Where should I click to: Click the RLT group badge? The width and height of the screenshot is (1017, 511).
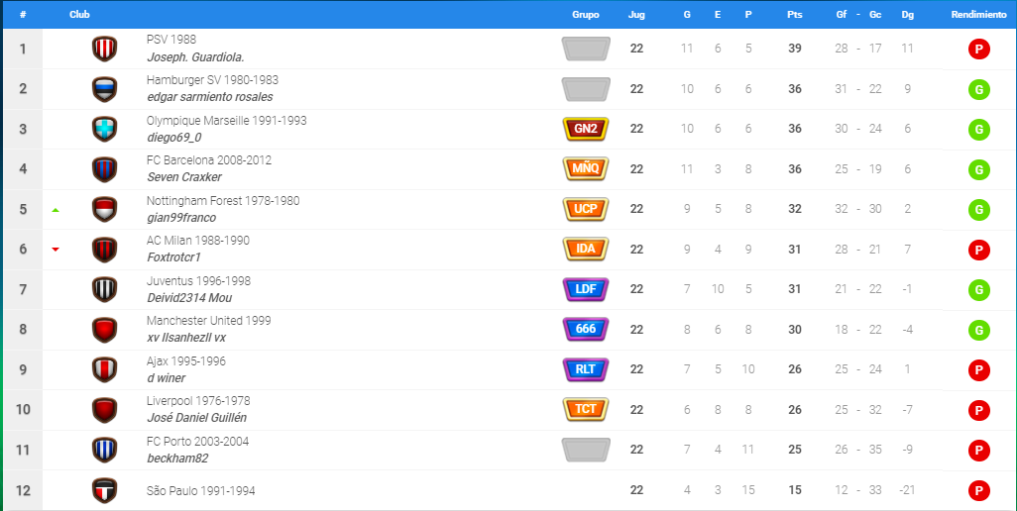coord(586,369)
